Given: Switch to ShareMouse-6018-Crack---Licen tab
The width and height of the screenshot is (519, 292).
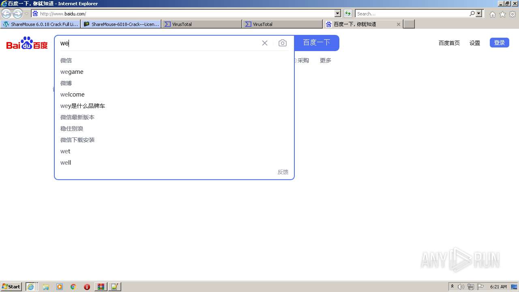Looking at the screenshot, I should (x=121, y=24).
